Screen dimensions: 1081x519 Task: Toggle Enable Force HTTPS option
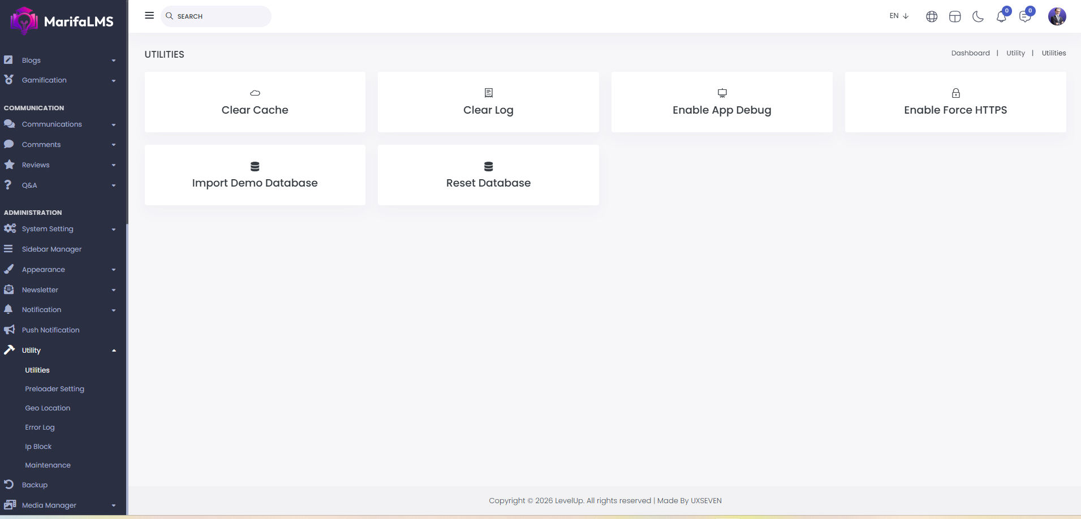tap(955, 102)
